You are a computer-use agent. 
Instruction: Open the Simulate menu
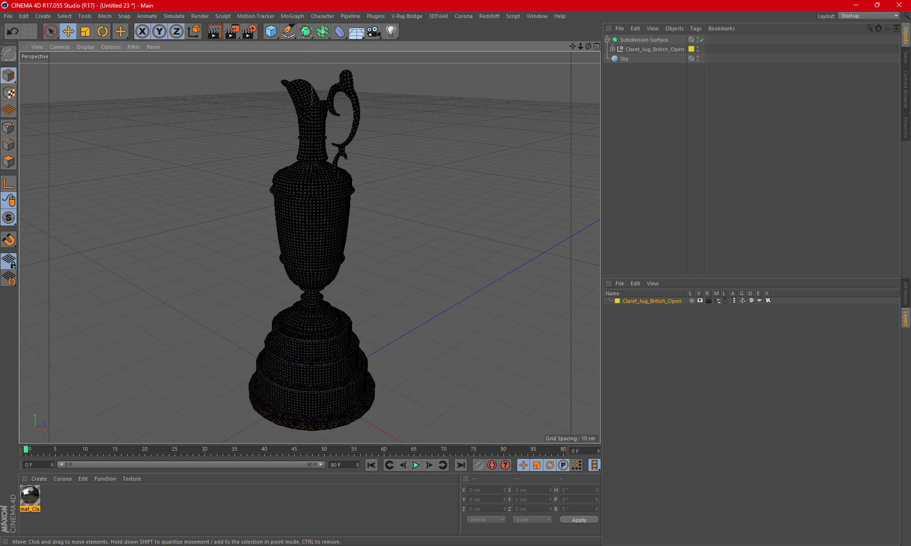point(174,16)
